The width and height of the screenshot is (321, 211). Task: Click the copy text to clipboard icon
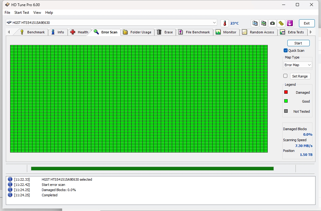pos(255,23)
